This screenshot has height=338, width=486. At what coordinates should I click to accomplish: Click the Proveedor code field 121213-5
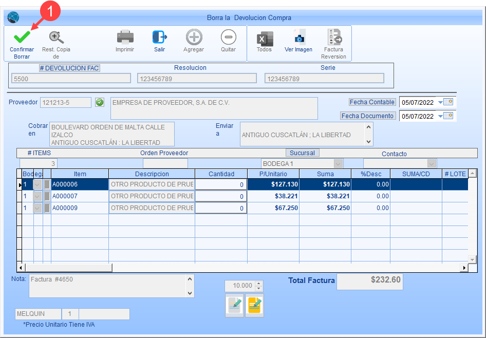click(66, 103)
